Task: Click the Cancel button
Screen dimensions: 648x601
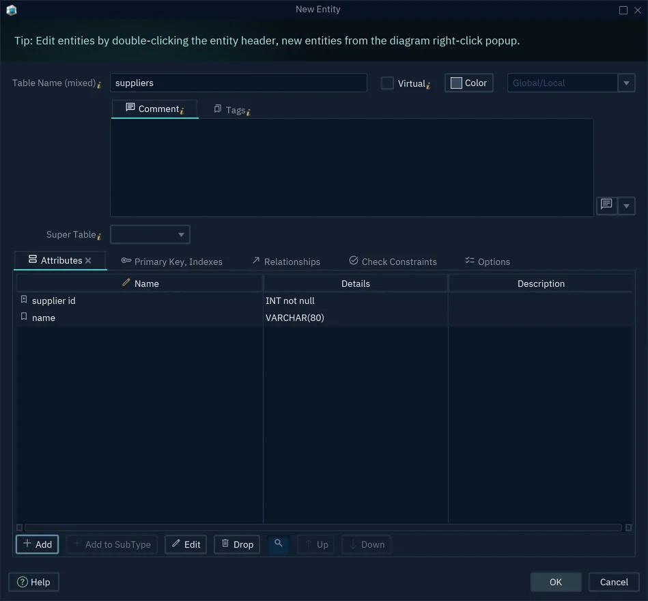Action: pyautogui.click(x=614, y=582)
